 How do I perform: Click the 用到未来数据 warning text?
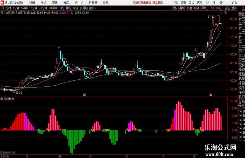click(x=8, y=153)
